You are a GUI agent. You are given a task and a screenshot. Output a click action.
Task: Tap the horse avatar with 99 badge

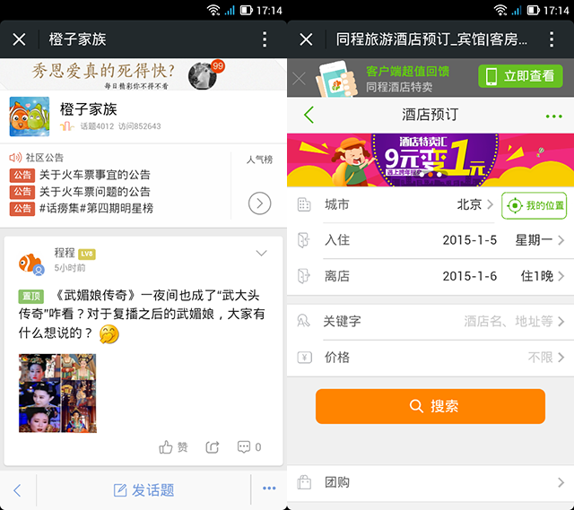pos(204,75)
